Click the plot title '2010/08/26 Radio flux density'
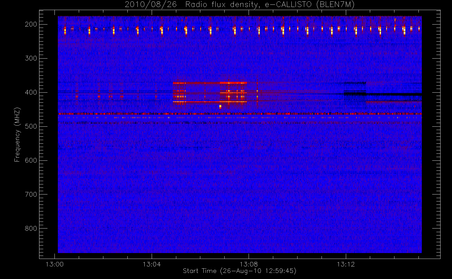 coord(239,5)
